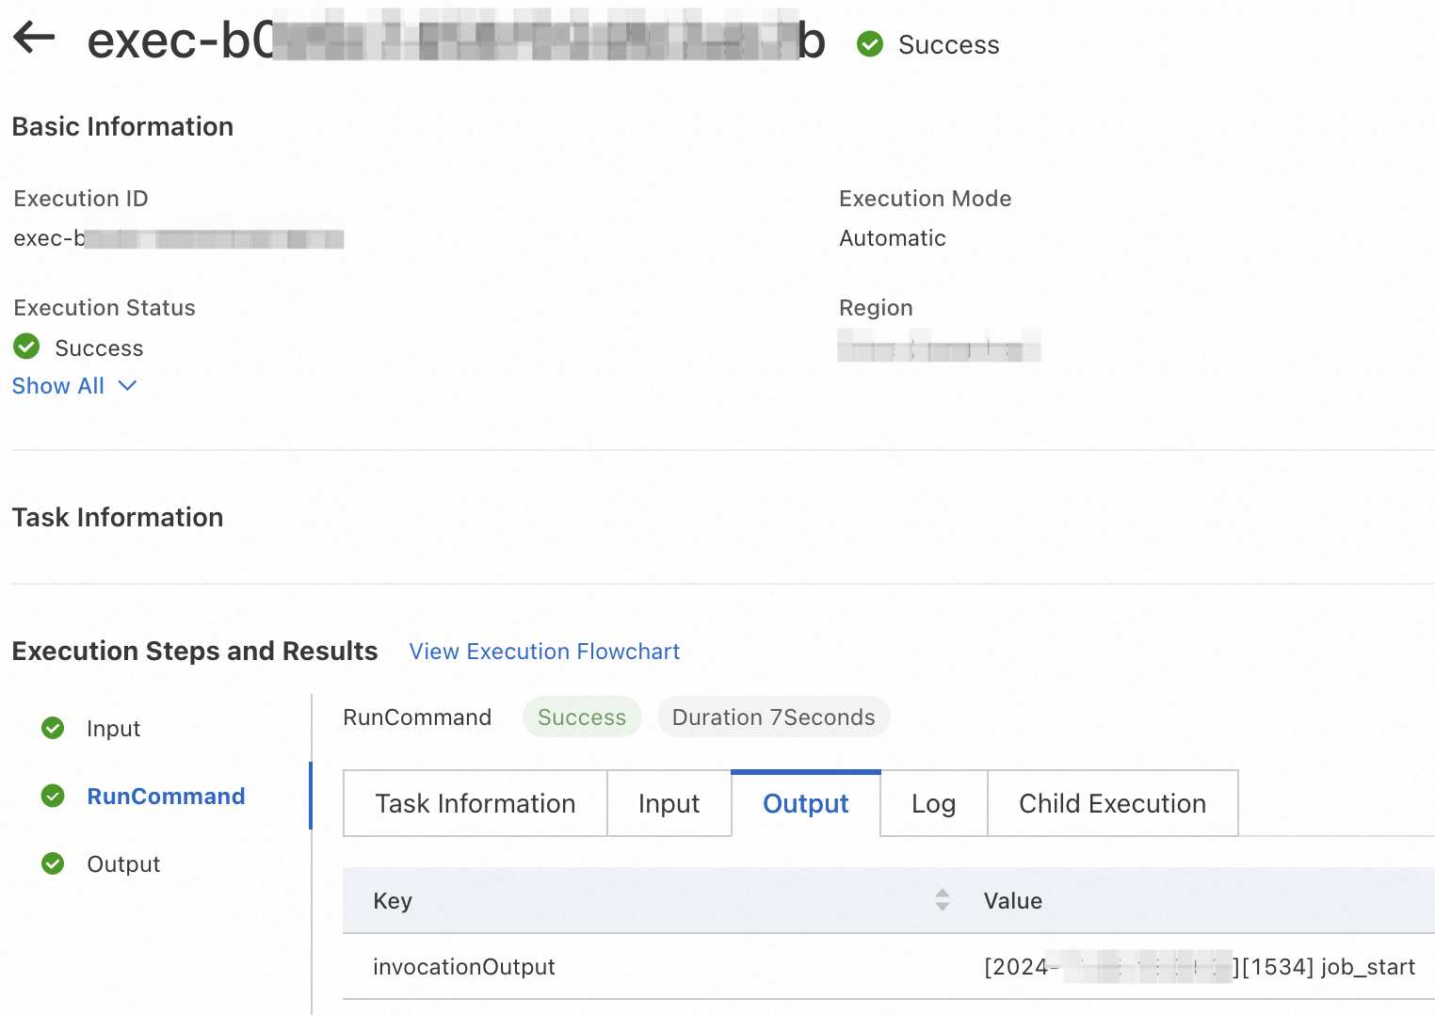
Task: Click the Input step checkmark icon
Action: pyautogui.click(x=53, y=728)
